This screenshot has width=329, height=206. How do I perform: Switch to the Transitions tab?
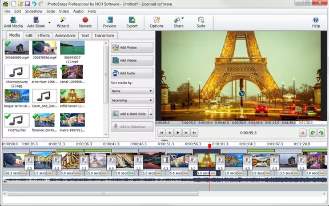pyautogui.click(x=105, y=35)
